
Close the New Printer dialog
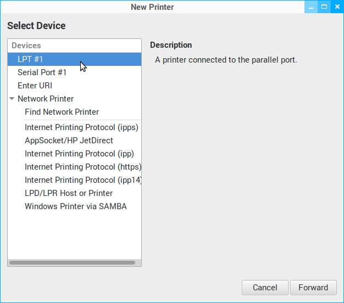pyautogui.click(x=337, y=7)
